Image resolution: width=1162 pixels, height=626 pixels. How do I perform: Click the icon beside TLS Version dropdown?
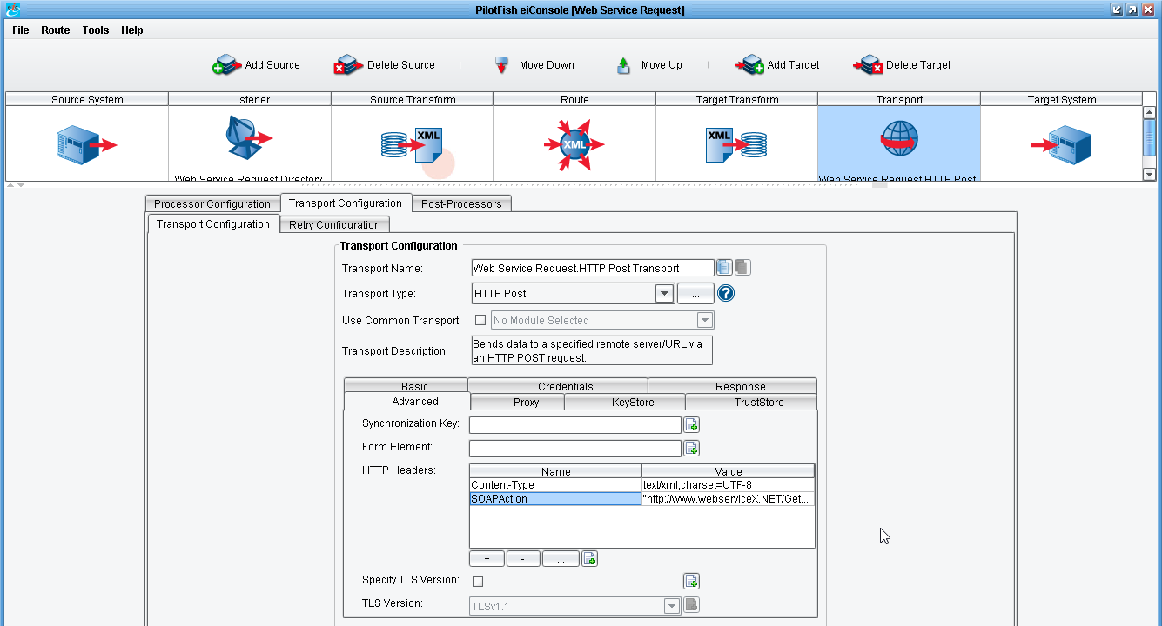[691, 605]
